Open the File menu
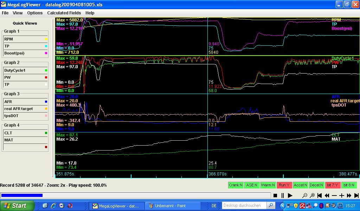 [x=5, y=13]
